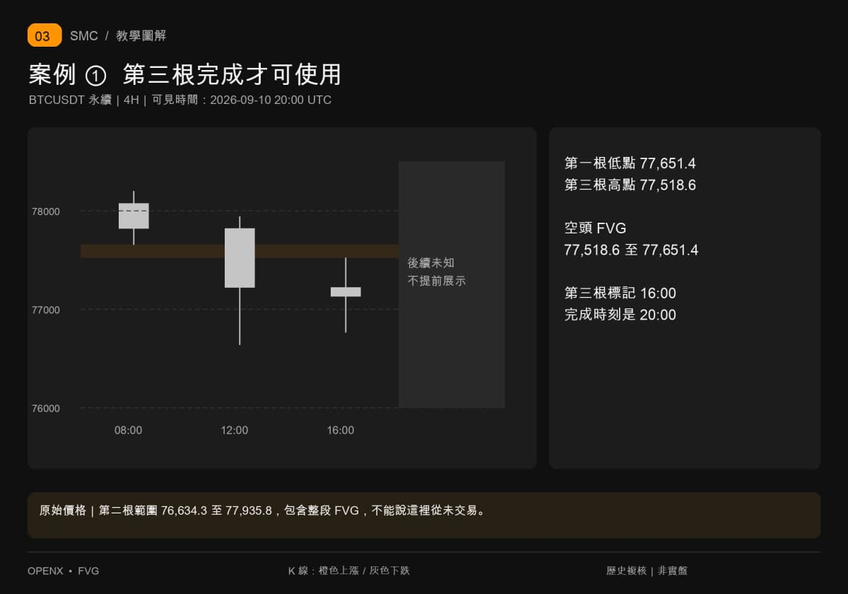
Task: Click the text 第一根低點 77,651.4
Action: 630,163
